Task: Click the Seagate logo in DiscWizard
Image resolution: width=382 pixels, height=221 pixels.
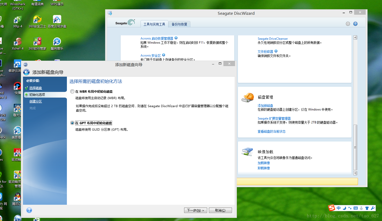Action: (125, 23)
